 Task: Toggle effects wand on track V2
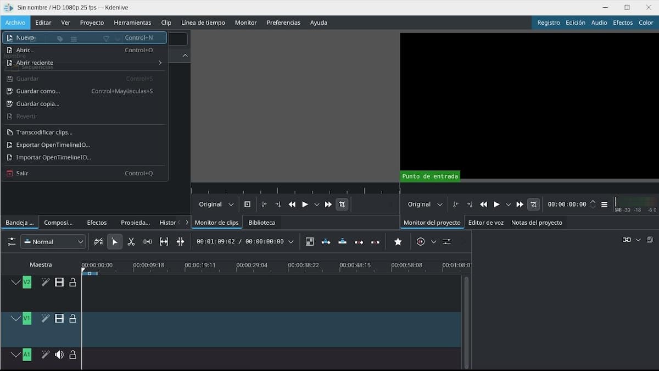pyautogui.click(x=46, y=283)
